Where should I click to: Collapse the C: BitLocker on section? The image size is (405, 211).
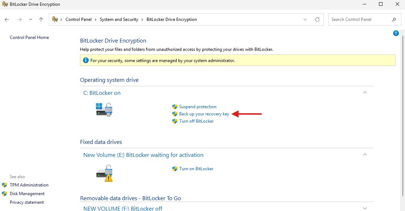click(x=365, y=92)
